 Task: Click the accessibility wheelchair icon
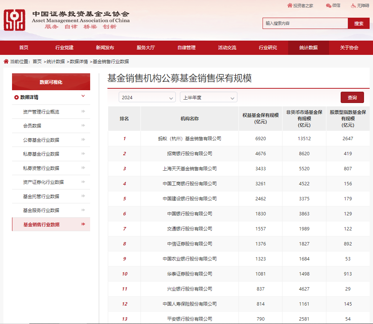click(353, 5)
